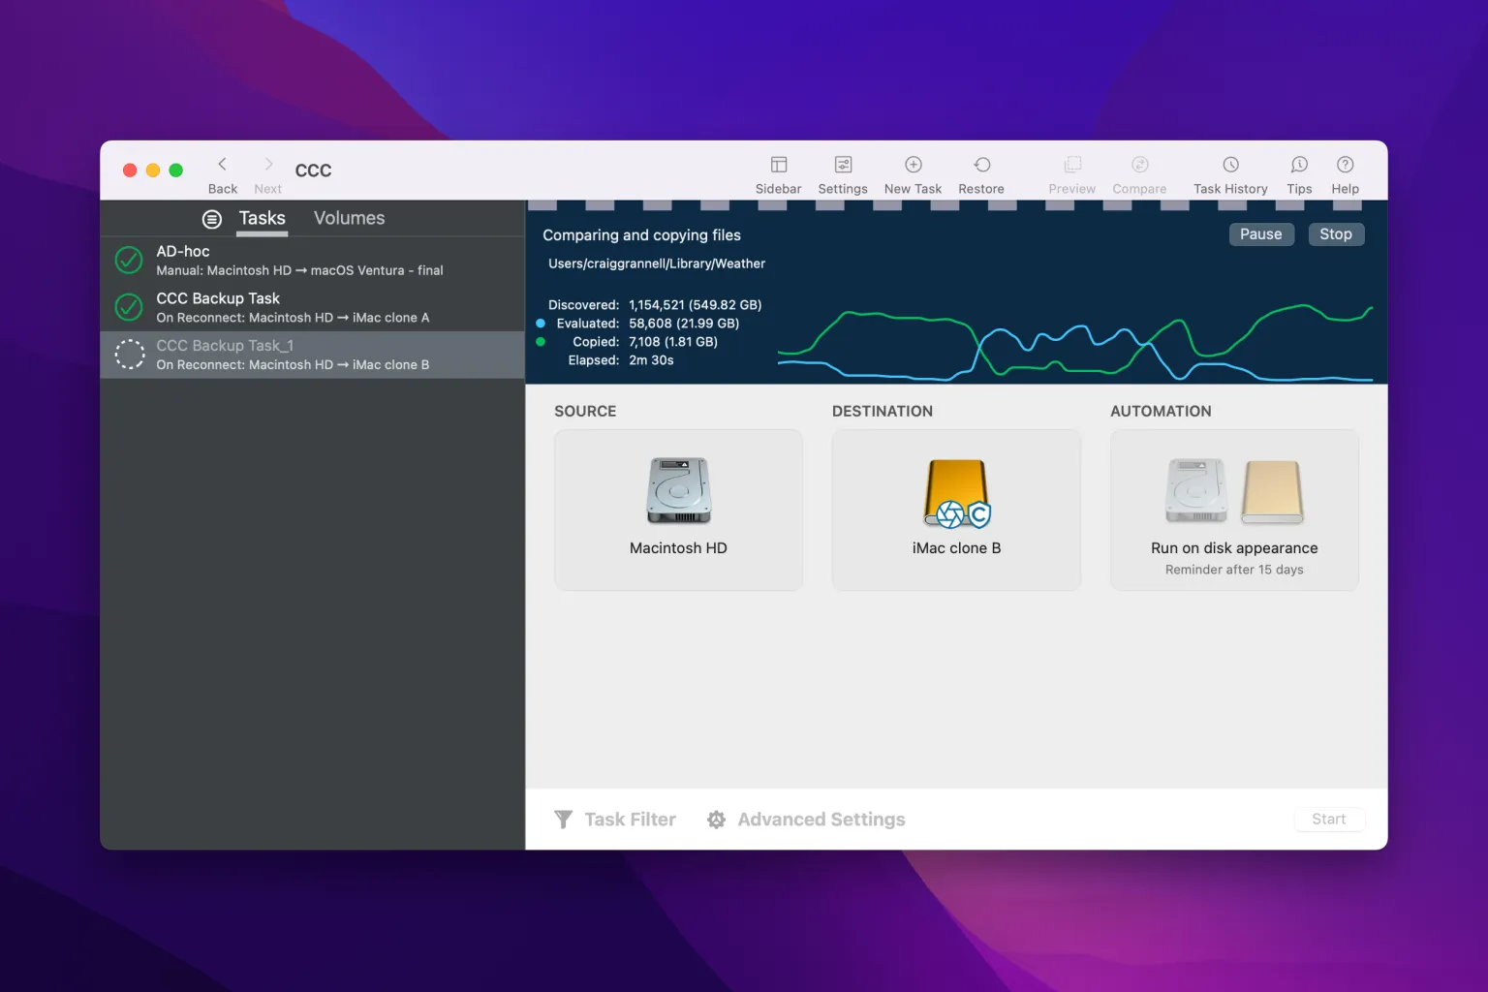Image resolution: width=1488 pixels, height=992 pixels.
Task: Create a New Task via toolbar icon
Action: tap(912, 172)
